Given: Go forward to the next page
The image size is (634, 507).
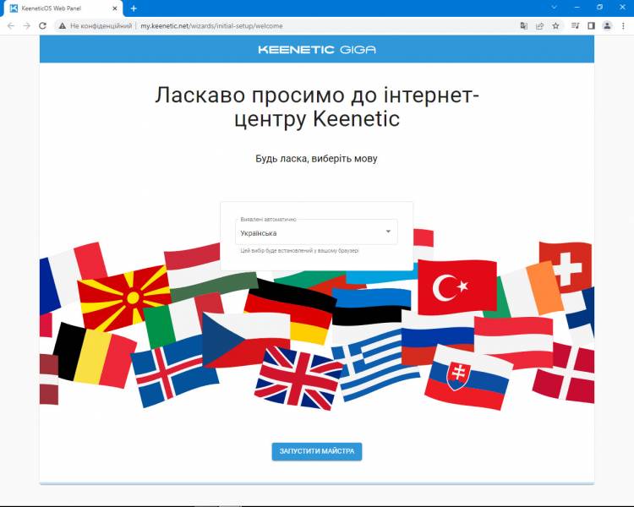Looking at the screenshot, I should 27,26.
